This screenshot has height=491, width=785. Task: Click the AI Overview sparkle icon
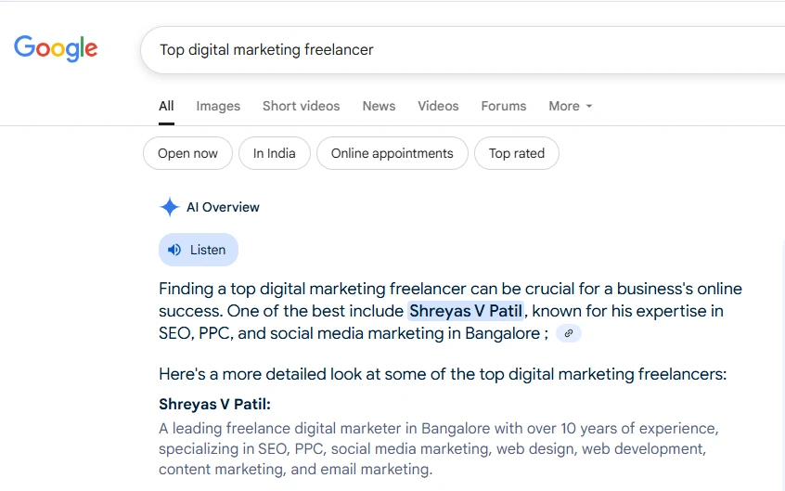point(170,207)
